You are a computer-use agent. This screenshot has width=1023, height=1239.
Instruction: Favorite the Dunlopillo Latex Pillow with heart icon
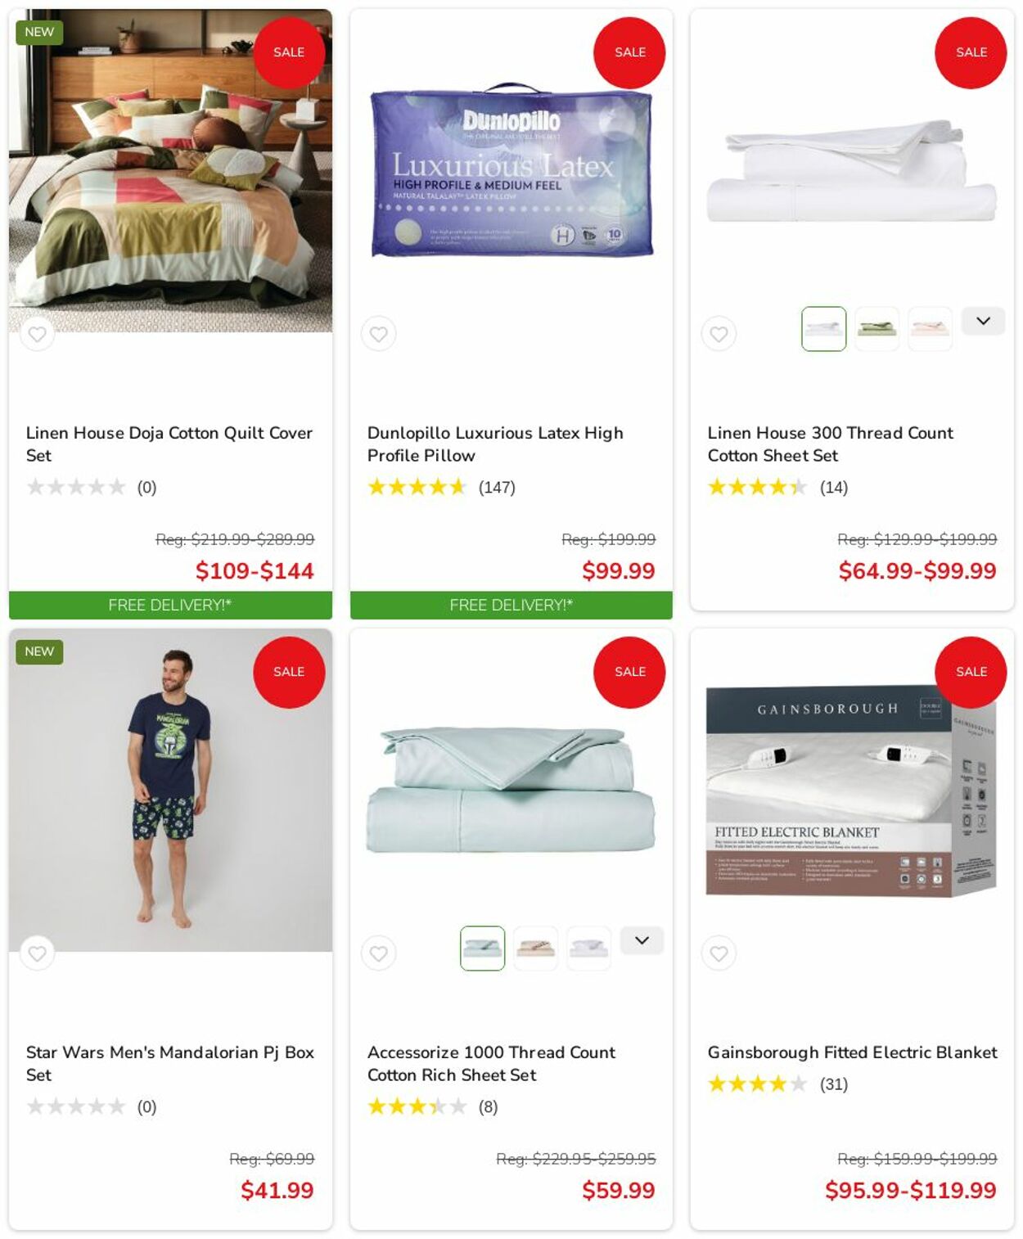pos(378,334)
